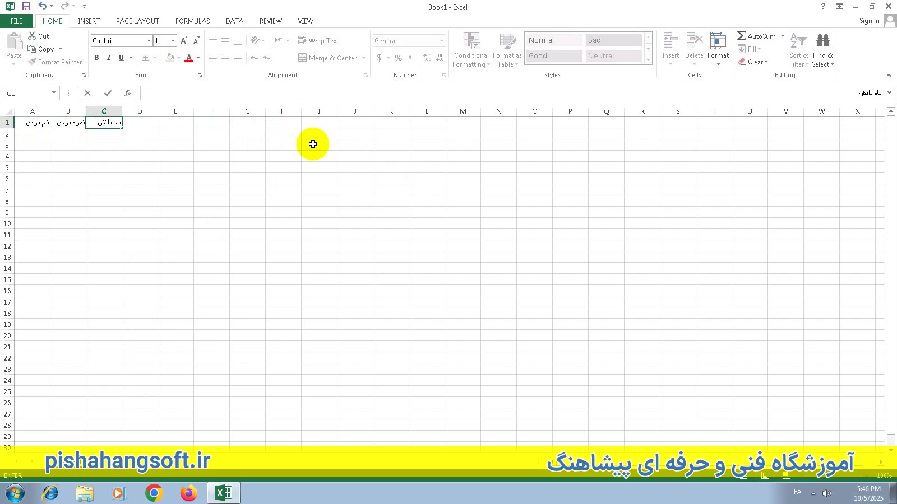
Task: Toggle left text alignment
Action: click(x=213, y=58)
